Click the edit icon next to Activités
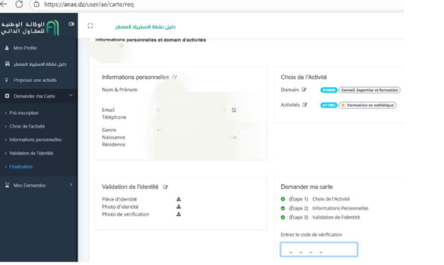This screenshot has height=265, width=444. click(305, 105)
